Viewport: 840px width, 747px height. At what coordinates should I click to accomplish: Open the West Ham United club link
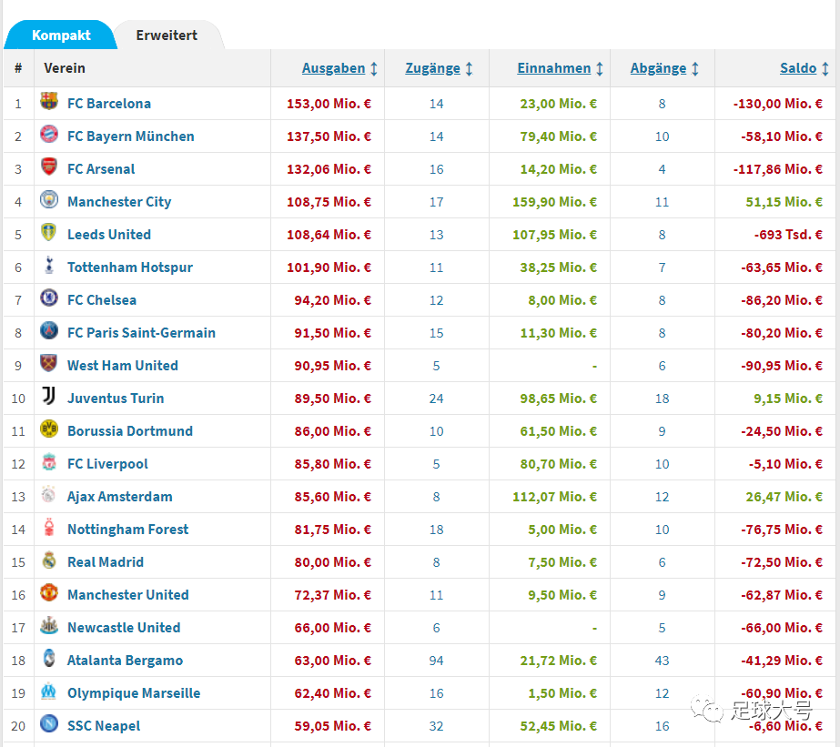[122, 365]
